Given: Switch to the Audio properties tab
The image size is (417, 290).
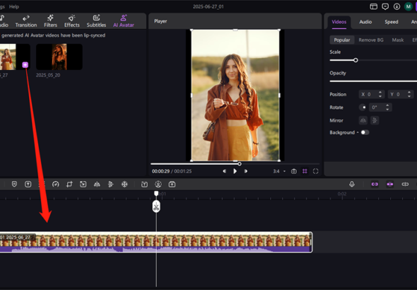Looking at the screenshot, I should 365,22.
